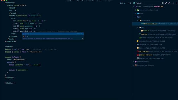Image resolution: width=178 pixels, height=100 pixels.
Task: Click the icon beside .browserslistrc
Action: pos(138,41)
